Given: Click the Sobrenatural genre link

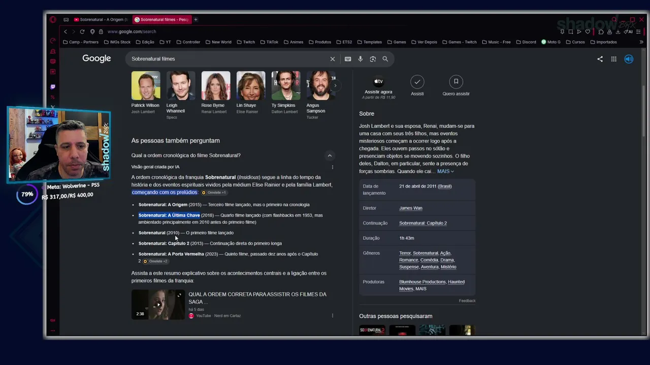Looking at the screenshot, I should tap(425, 253).
